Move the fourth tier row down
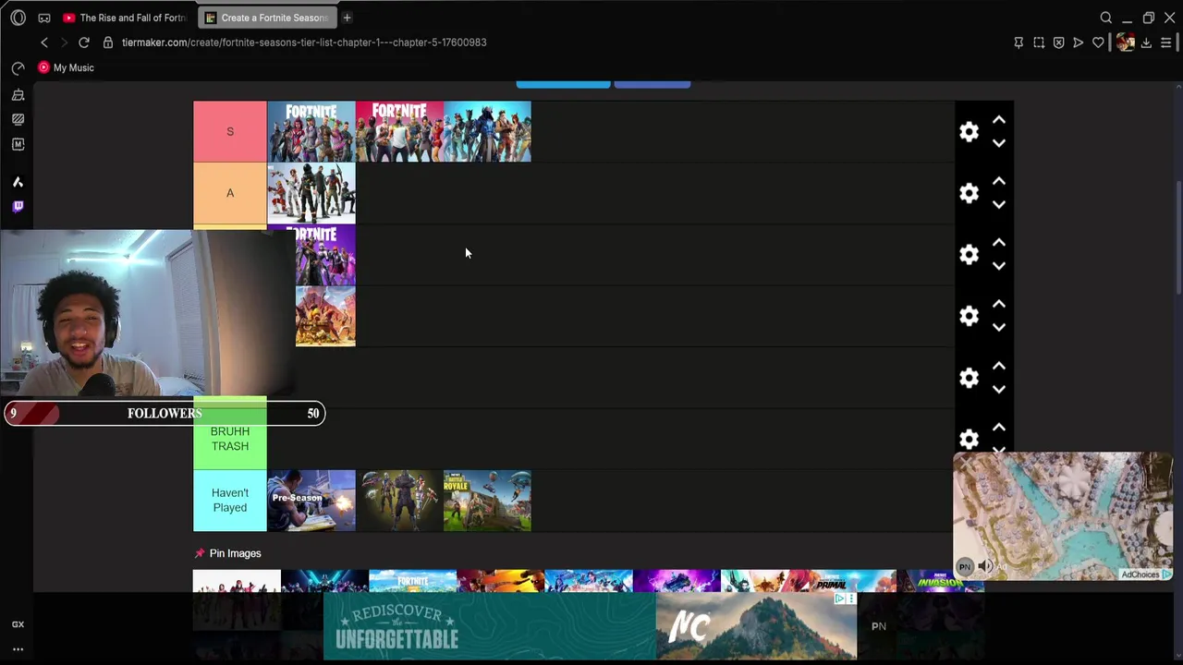The image size is (1183, 665). tap(999, 327)
